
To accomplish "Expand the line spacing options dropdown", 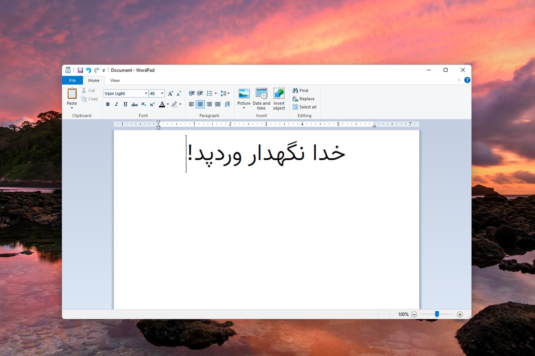I will tap(229, 93).
